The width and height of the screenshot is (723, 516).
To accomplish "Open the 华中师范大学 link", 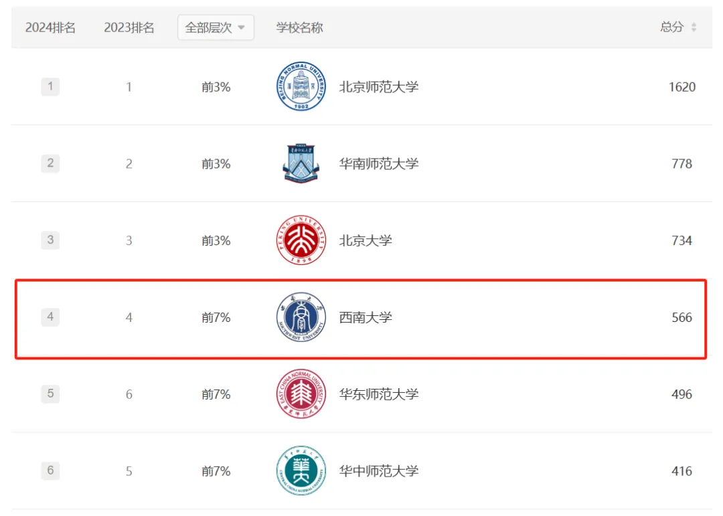I will [x=378, y=470].
